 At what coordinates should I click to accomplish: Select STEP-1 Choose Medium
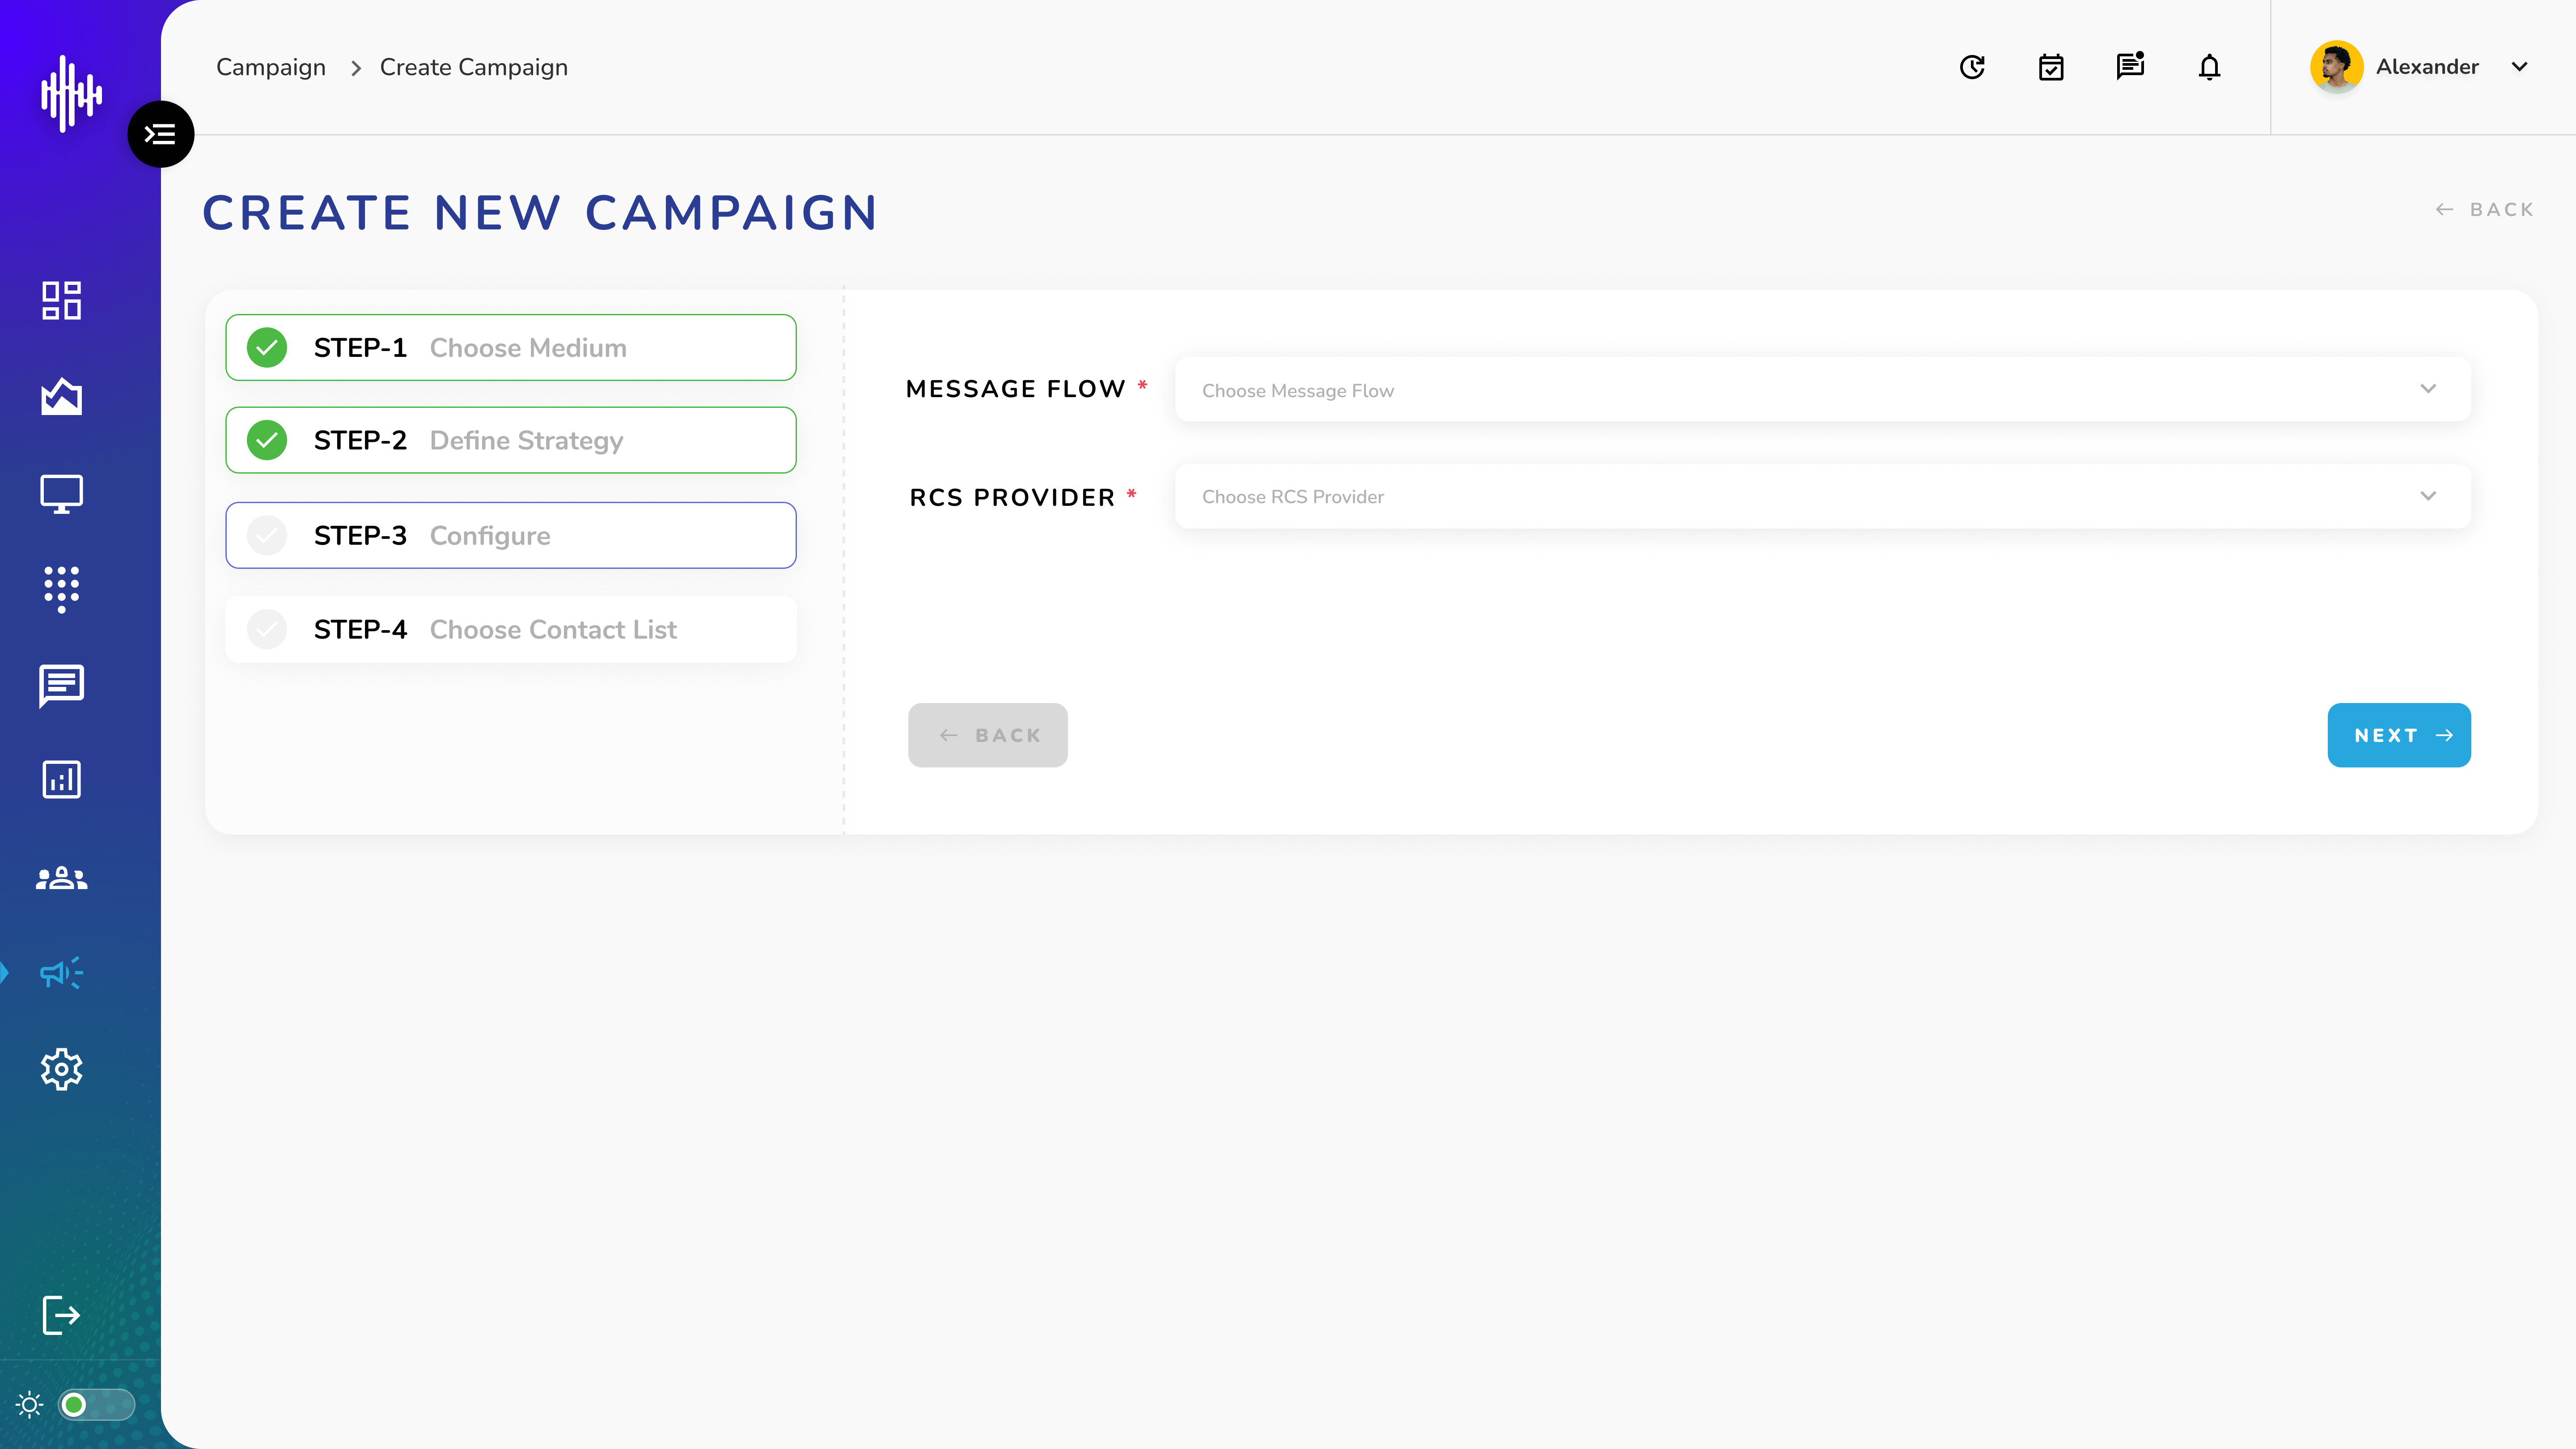(511, 348)
